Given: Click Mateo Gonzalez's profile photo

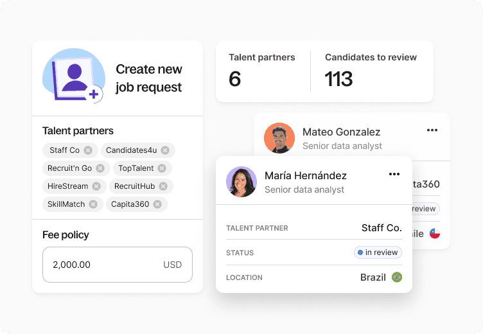Looking at the screenshot, I should pyautogui.click(x=279, y=138).
